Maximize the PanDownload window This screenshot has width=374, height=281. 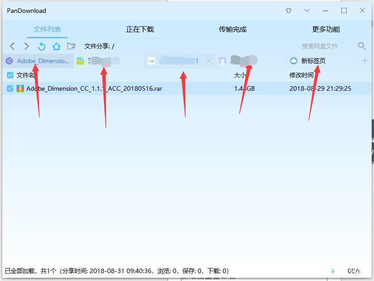tap(344, 11)
